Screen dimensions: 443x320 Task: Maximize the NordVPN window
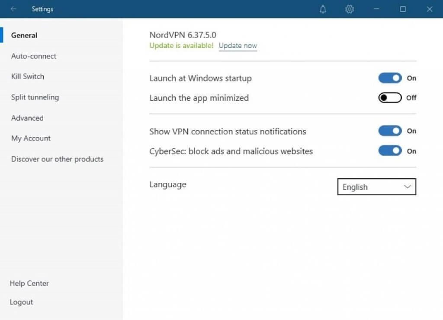click(403, 9)
